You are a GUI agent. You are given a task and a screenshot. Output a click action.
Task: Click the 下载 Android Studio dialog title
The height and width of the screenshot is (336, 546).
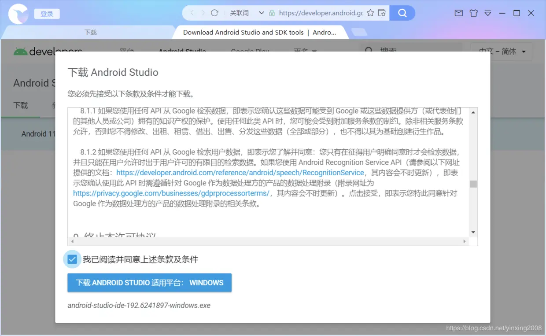[113, 72]
